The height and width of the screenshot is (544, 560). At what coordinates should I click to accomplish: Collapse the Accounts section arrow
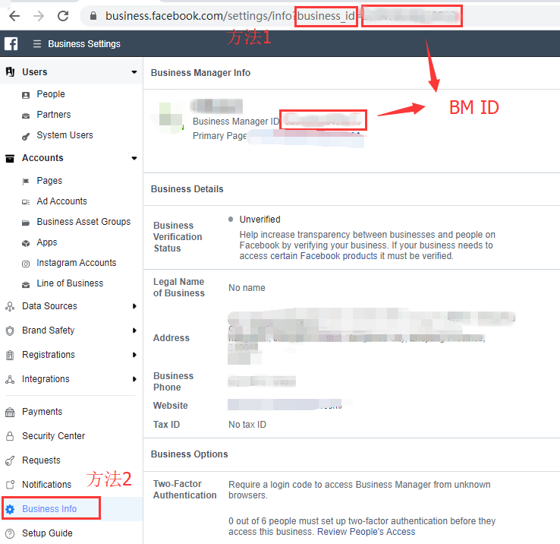pos(134,158)
